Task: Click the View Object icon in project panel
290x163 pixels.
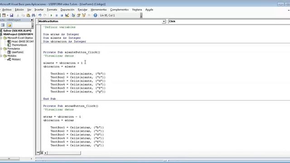Action: coord(3,25)
